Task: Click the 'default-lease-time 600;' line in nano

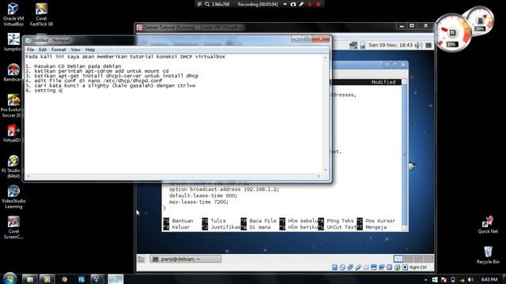Action: [x=203, y=196]
